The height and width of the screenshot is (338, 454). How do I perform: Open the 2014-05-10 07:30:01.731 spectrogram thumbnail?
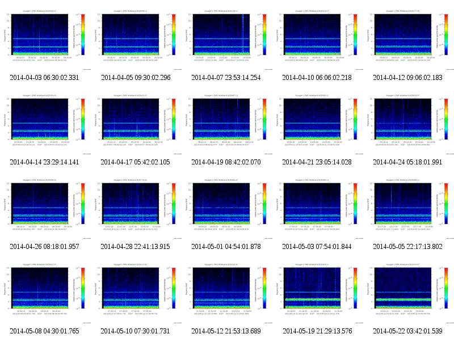click(136, 291)
